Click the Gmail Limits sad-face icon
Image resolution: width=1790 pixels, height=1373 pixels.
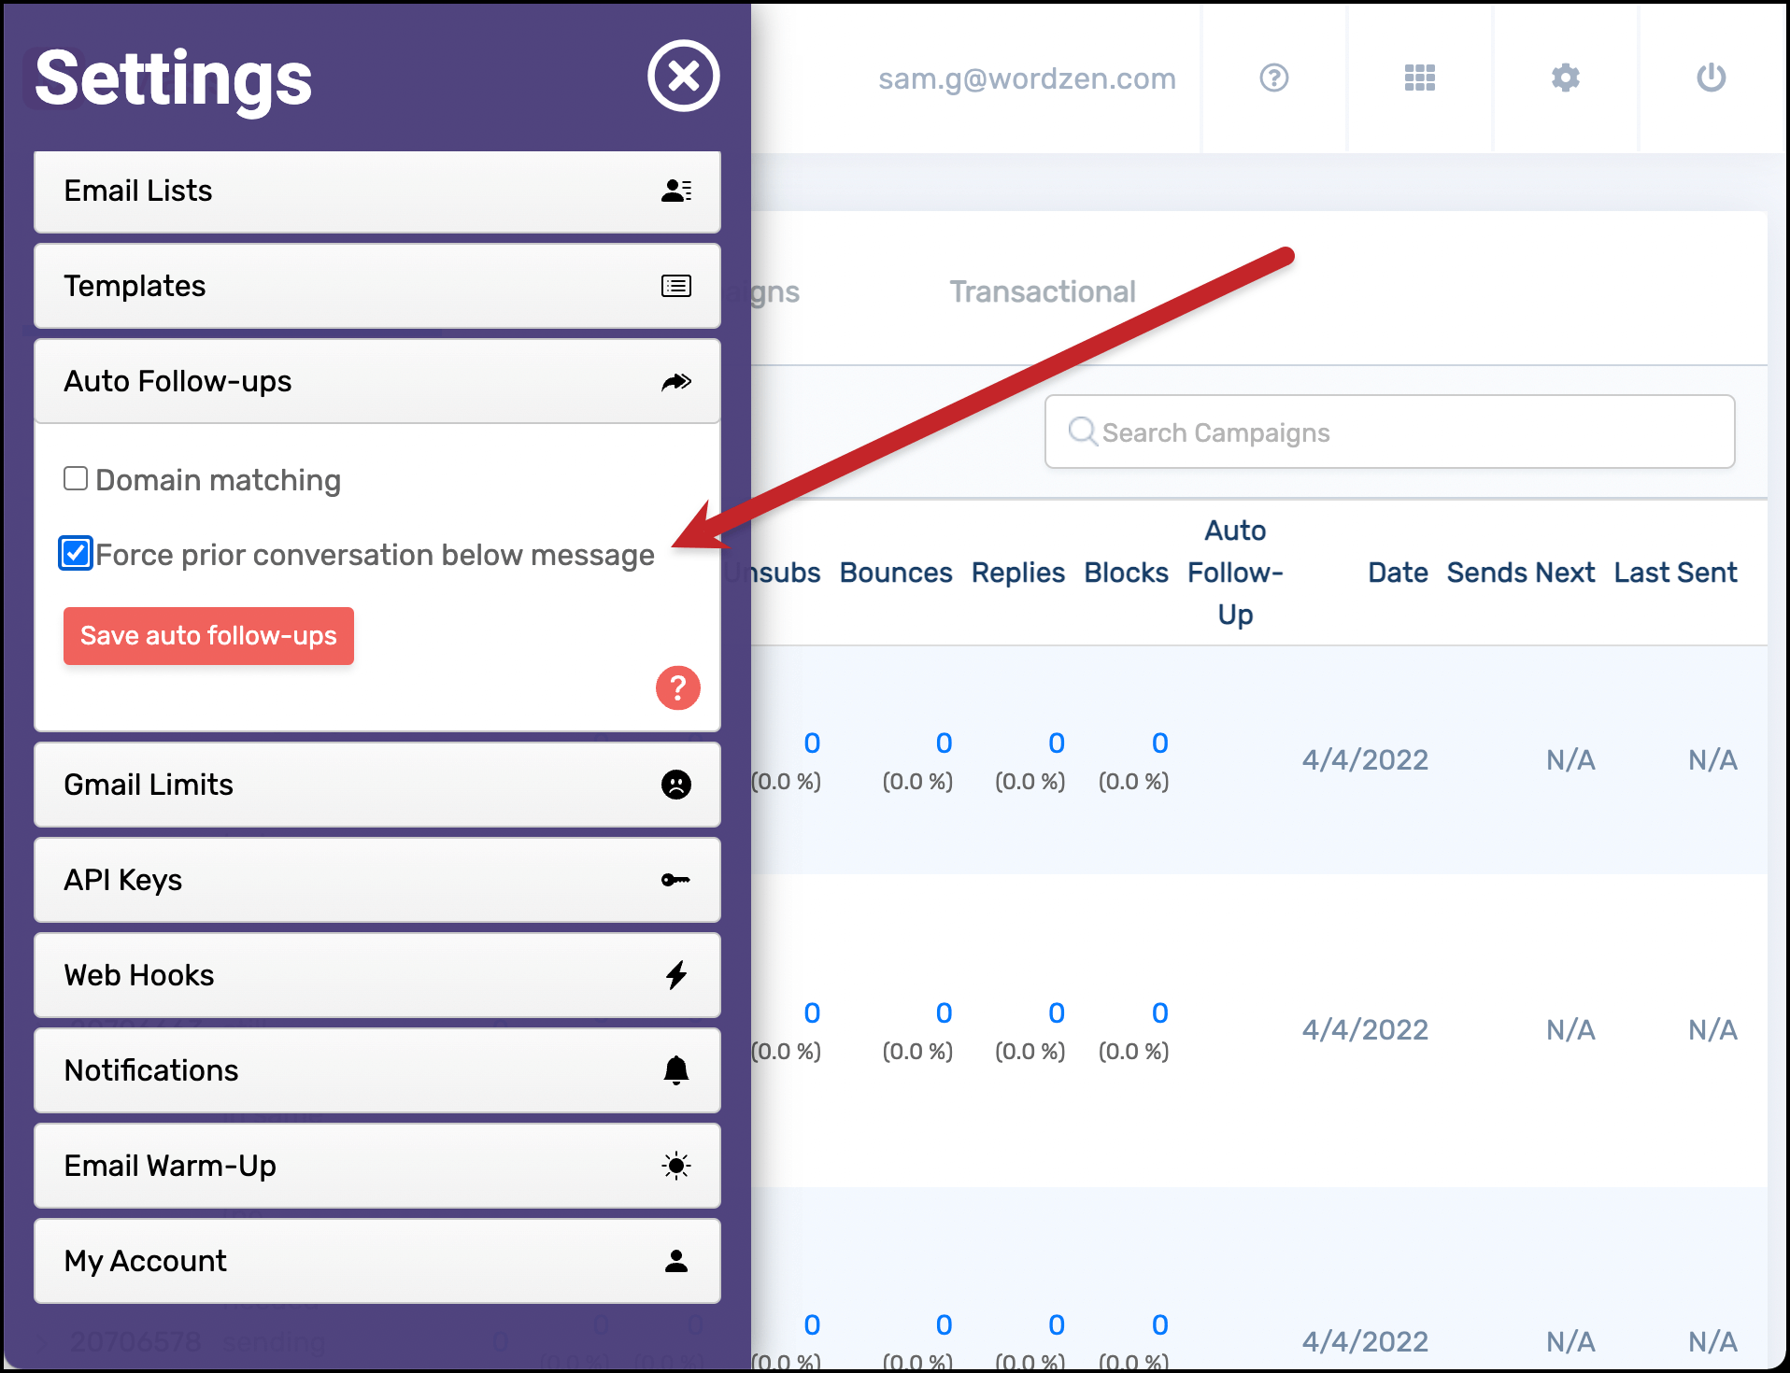tap(676, 785)
